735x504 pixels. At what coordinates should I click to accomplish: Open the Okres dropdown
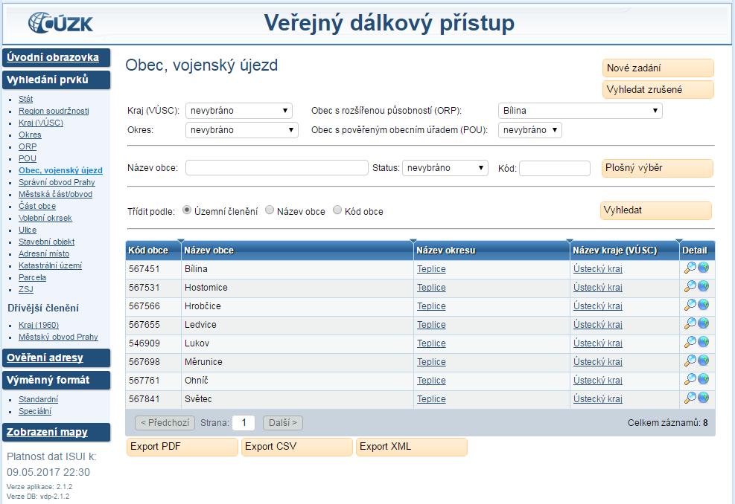pyautogui.click(x=242, y=130)
